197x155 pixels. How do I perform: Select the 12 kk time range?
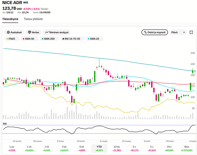pos(117,148)
